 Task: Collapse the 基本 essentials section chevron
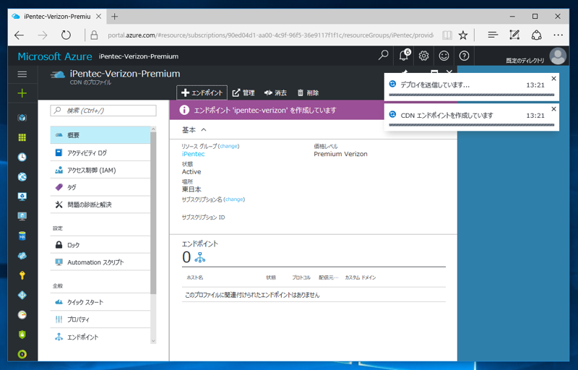pyautogui.click(x=204, y=130)
